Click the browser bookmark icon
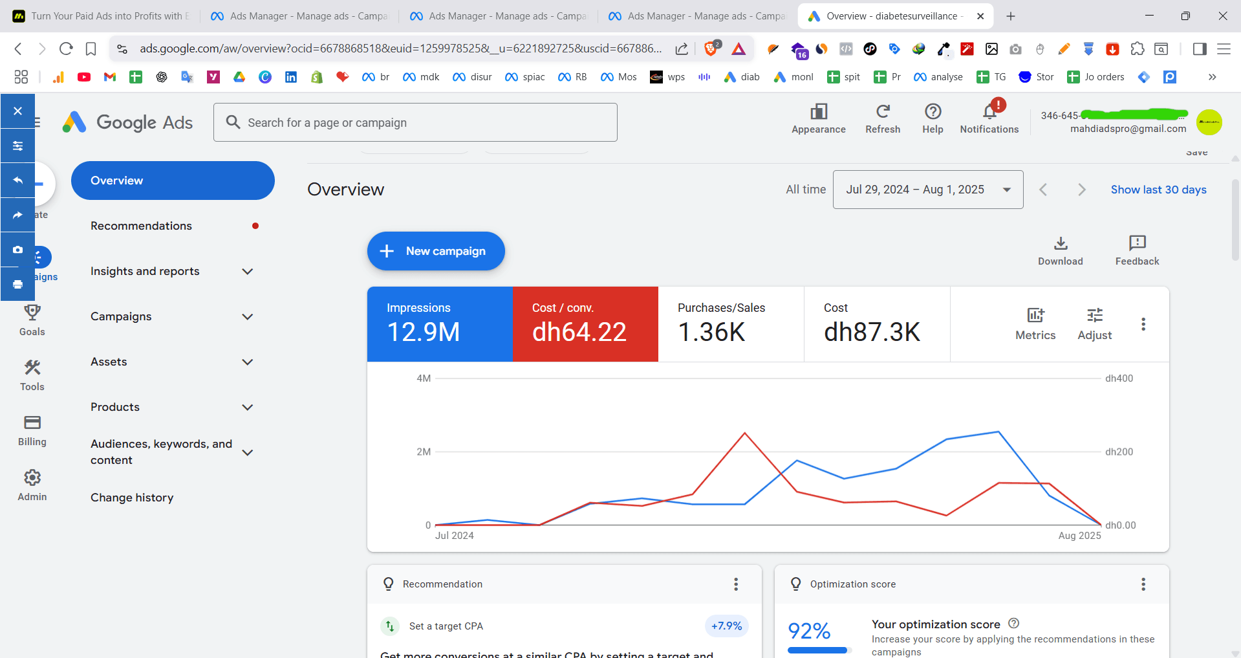 coord(91,49)
